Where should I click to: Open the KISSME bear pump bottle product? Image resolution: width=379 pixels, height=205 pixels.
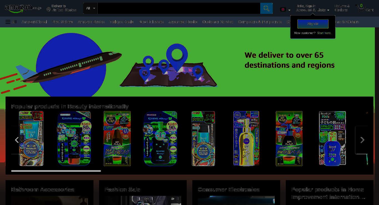(160, 138)
